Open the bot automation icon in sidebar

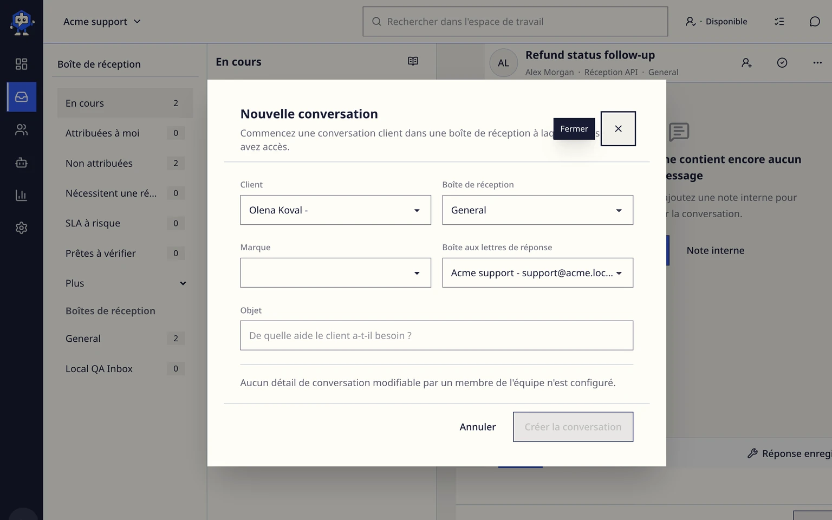click(x=22, y=162)
